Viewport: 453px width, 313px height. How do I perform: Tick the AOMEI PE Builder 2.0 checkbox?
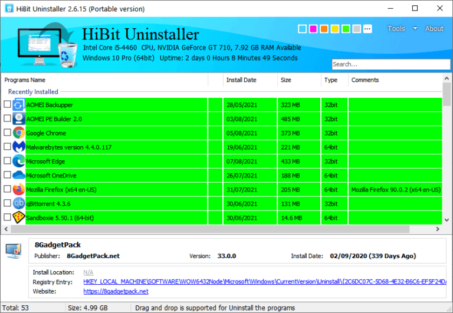pyautogui.click(x=7, y=118)
